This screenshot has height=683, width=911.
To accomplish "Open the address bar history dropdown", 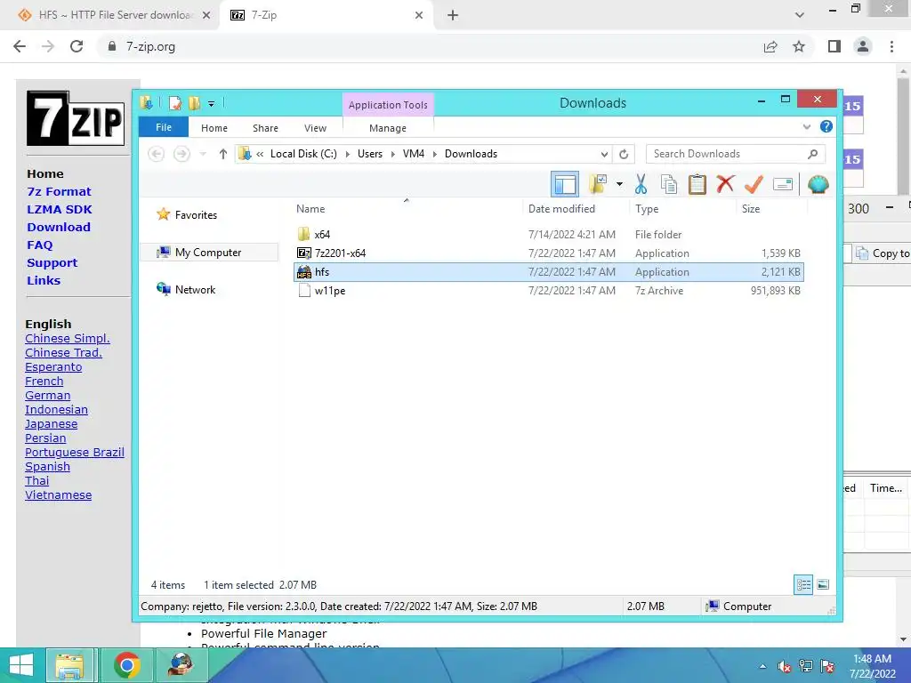I will point(604,154).
